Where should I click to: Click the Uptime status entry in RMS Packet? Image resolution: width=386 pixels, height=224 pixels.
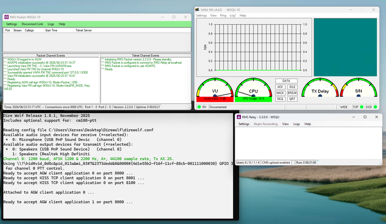[x=148, y=107]
